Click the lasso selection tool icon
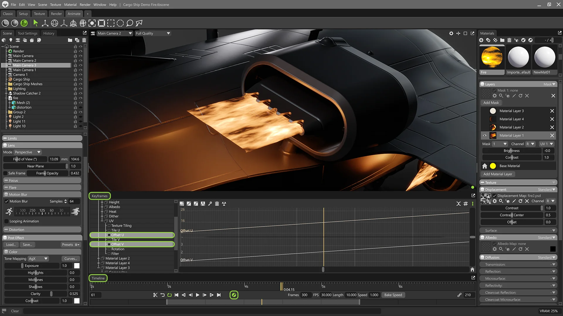Viewport: 563px width, 316px height. click(x=130, y=23)
